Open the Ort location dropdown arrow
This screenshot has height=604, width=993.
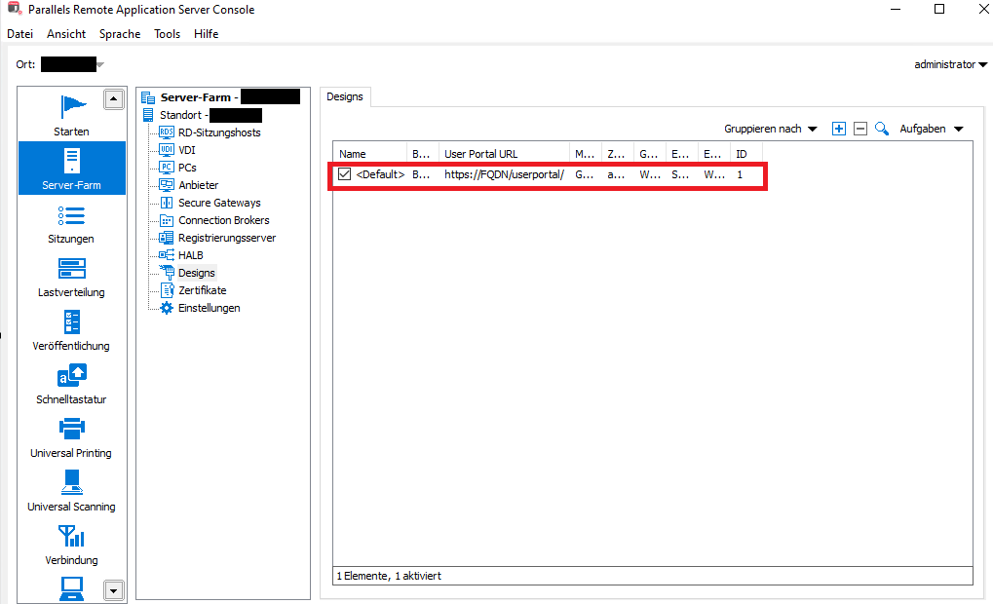pos(100,64)
